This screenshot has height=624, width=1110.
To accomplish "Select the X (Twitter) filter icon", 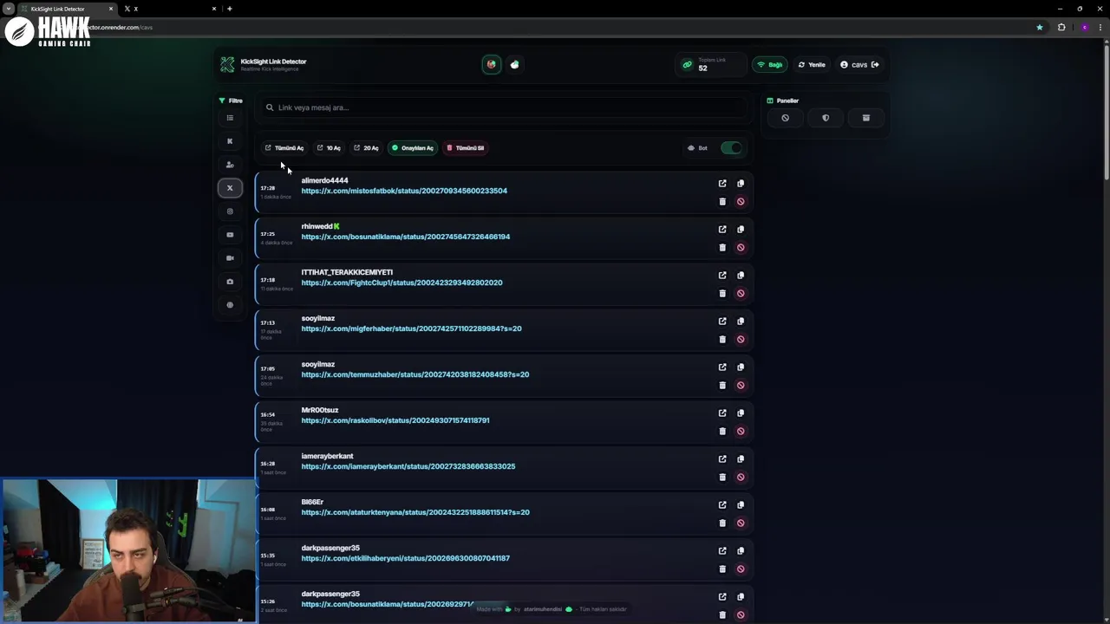I will [230, 188].
